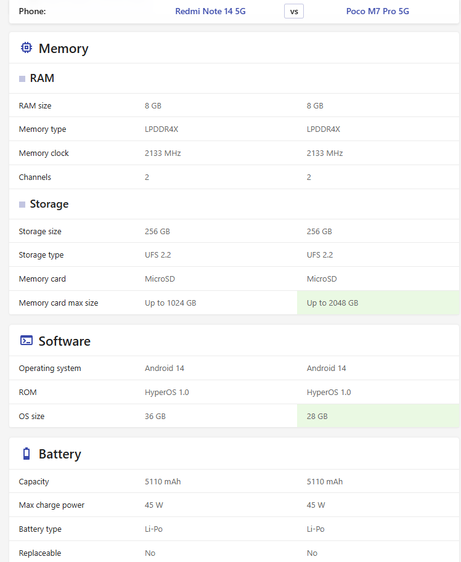Click the RAM size row label
The image size is (461, 562).
[x=35, y=106]
